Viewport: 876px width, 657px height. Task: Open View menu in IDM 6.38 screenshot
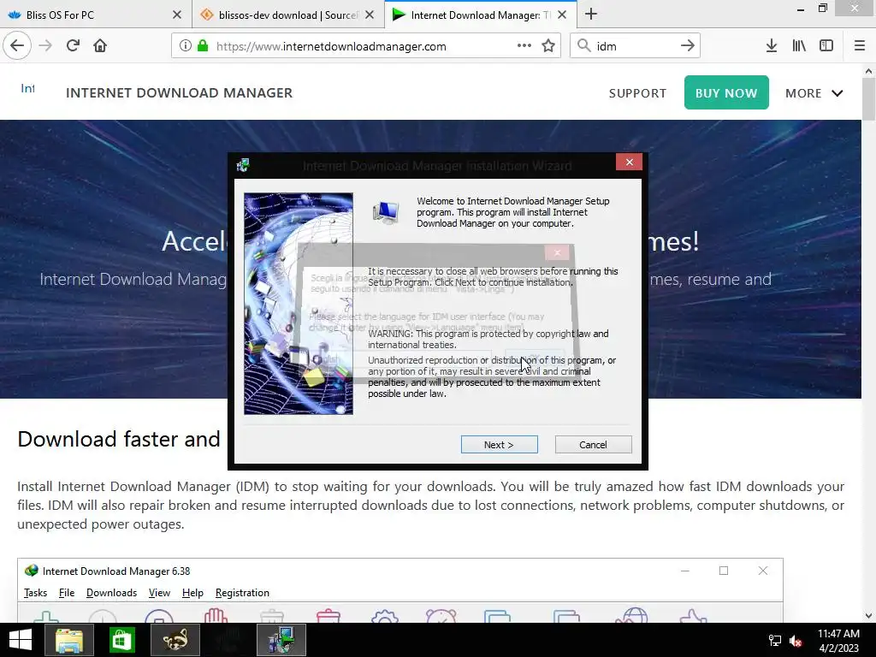point(159,593)
